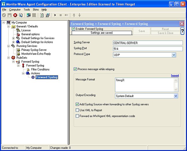Click the Running Services gears icon
This screenshot has height=151, width=187.
(x=13, y=46)
